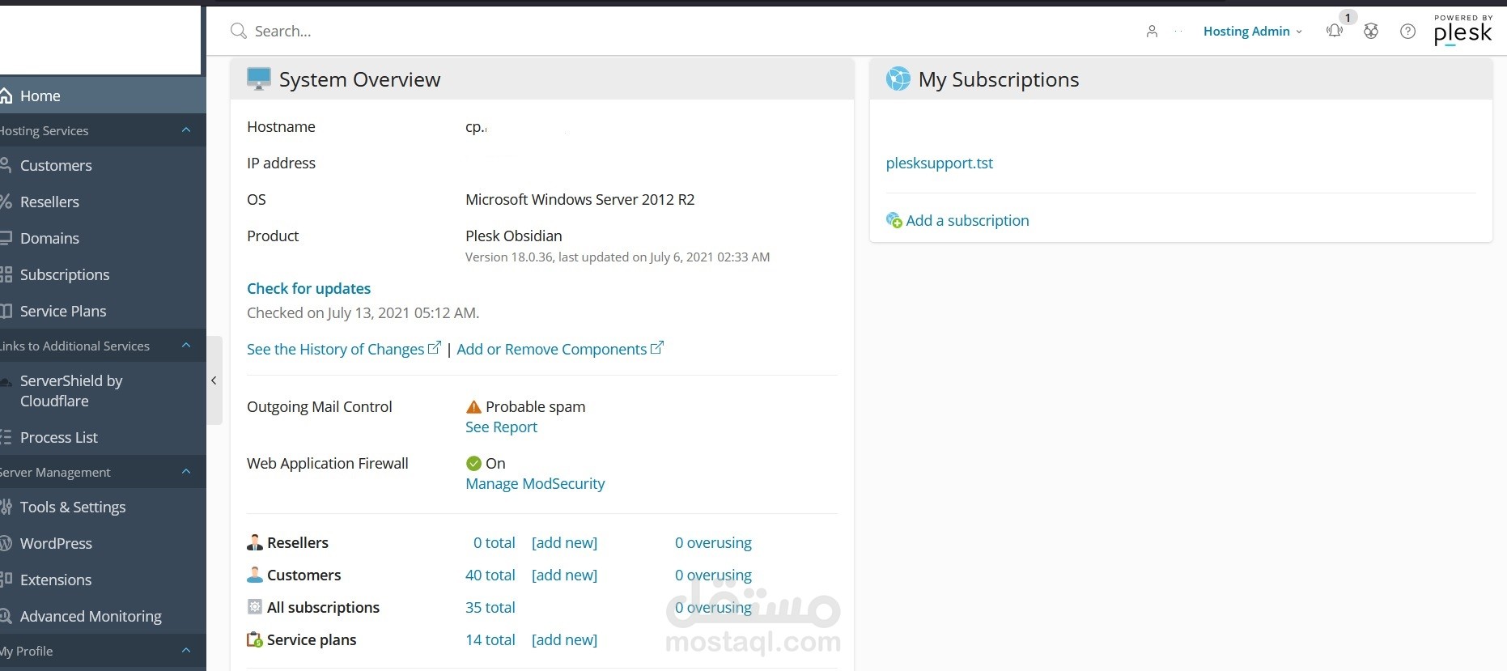Click add new next to Customers
The image size is (1507, 671).
(x=564, y=575)
